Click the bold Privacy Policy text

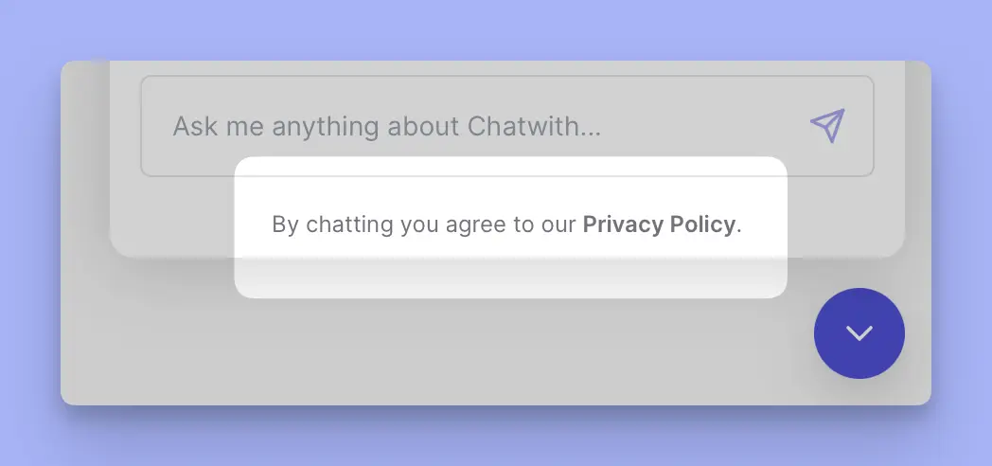pos(659,224)
